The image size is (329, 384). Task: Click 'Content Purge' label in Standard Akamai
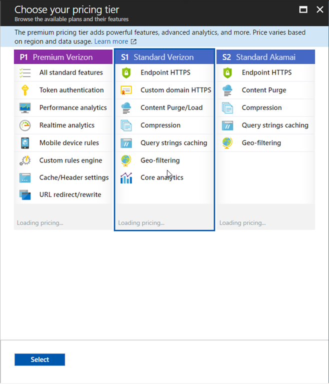click(x=264, y=90)
